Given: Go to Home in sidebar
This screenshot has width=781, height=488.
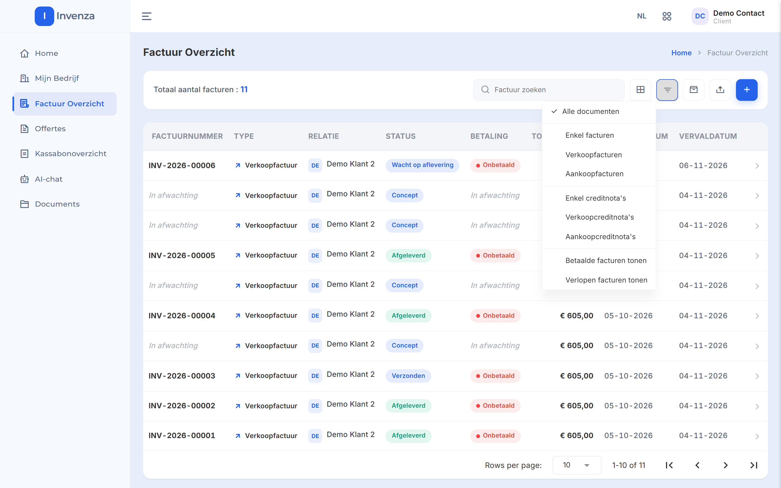Looking at the screenshot, I should (x=65, y=53).
